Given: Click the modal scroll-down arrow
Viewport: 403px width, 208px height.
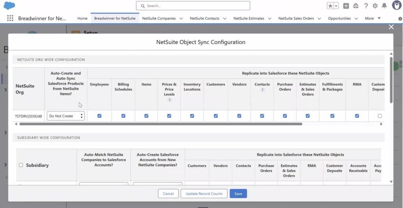Looking at the screenshot, I should pos(391,182).
